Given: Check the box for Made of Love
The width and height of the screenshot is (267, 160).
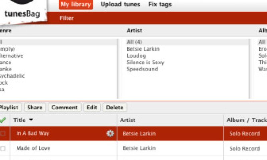Looking at the screenshot, I should [x=3, y=149].
